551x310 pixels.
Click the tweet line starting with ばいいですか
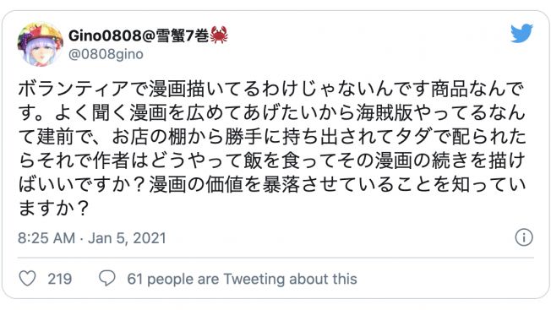272,184
